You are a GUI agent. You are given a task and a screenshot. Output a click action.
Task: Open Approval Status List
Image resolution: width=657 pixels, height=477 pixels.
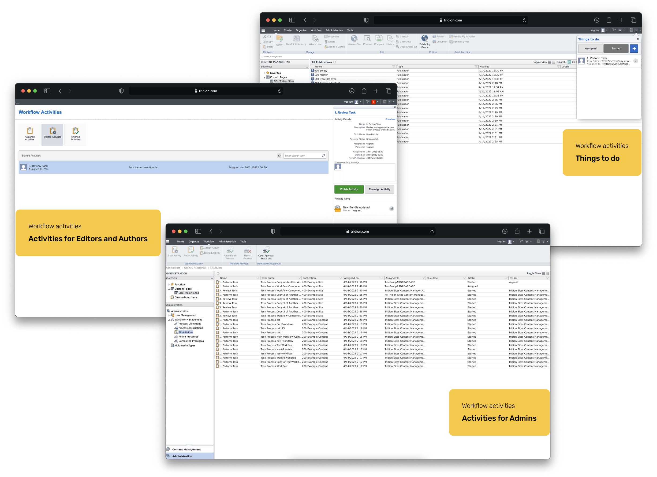click(x=266, y=252)
